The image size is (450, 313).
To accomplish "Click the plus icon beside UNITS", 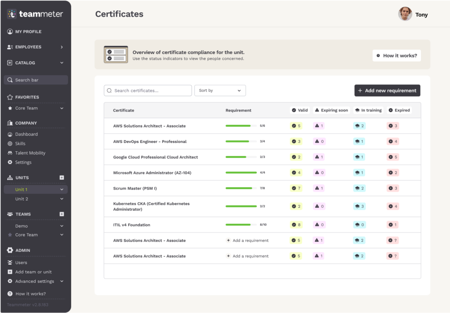I will [62, 178].
